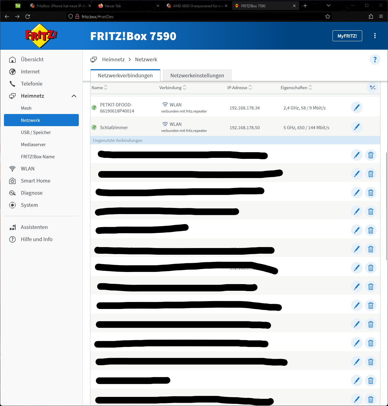The height and width of the screenshot is (406, 388).
Task: Edit the PETKIT-DFOOD device entry
Action: click(357, 107)
